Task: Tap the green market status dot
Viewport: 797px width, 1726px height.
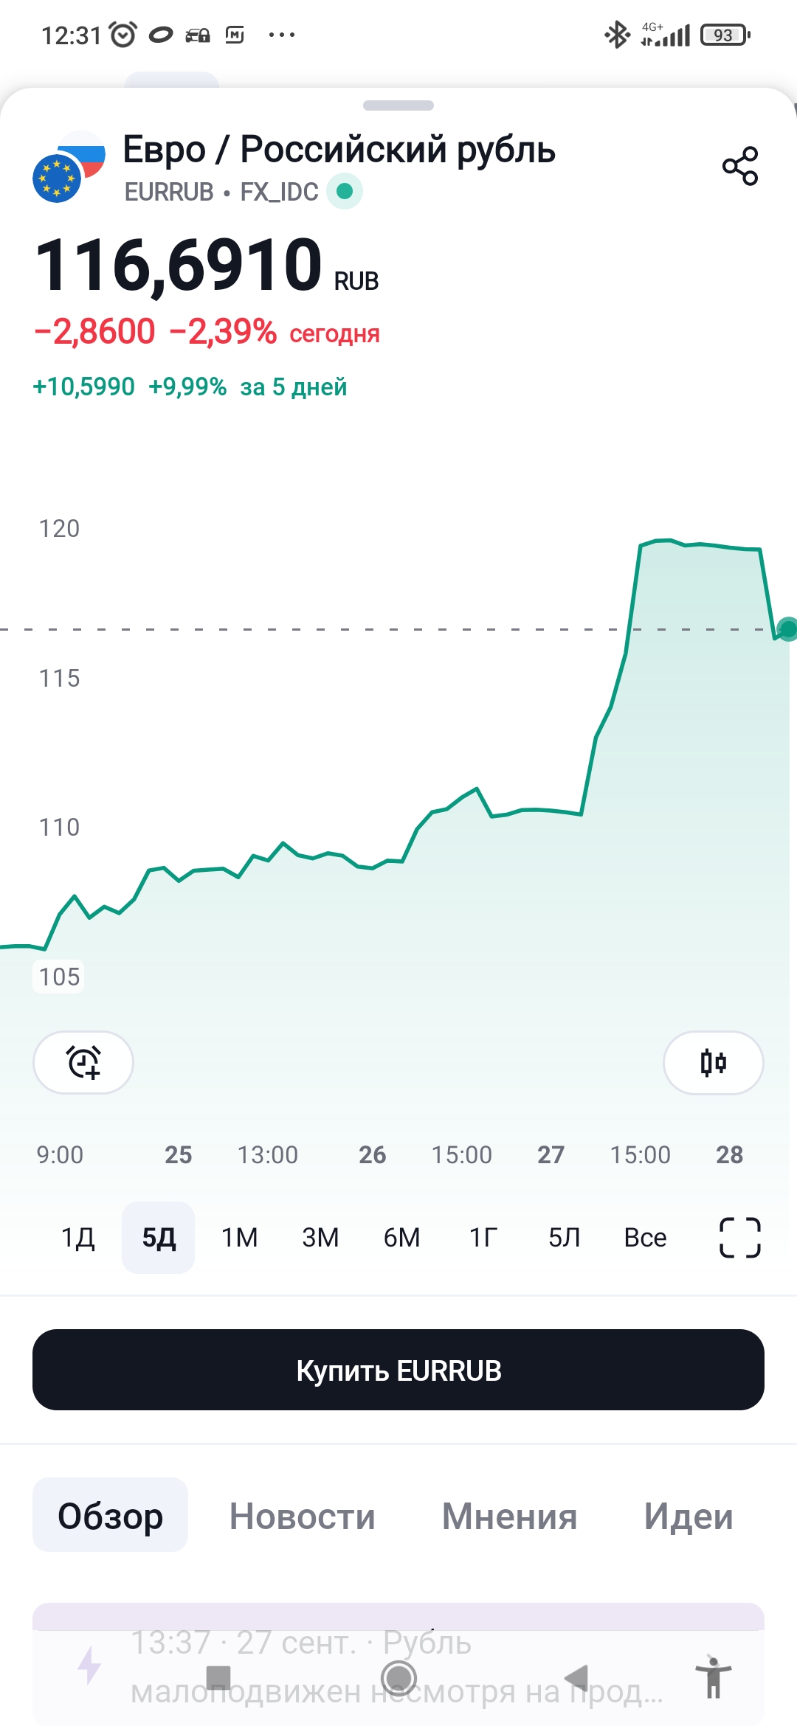Action: 345,192
